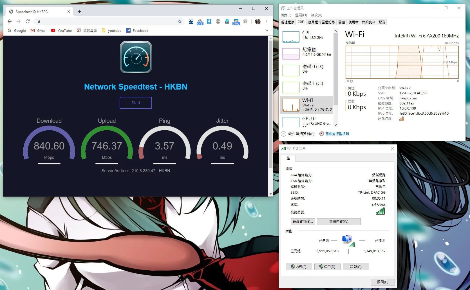
Task: Click the Speedtest gauge logo
Action: coord(136,57)
